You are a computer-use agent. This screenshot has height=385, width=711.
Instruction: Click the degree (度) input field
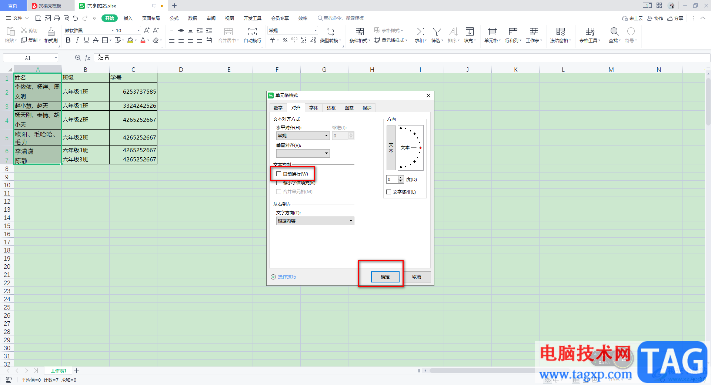(392, 180)
